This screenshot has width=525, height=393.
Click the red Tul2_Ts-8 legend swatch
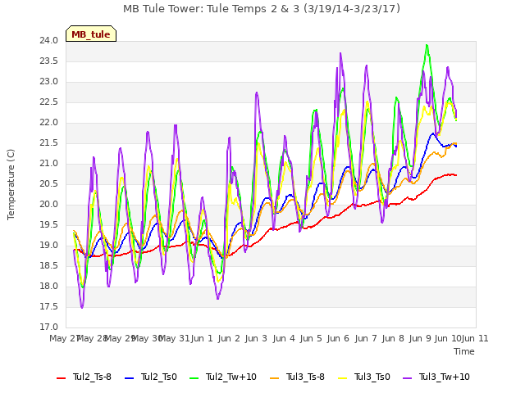[x=61, y=378]
